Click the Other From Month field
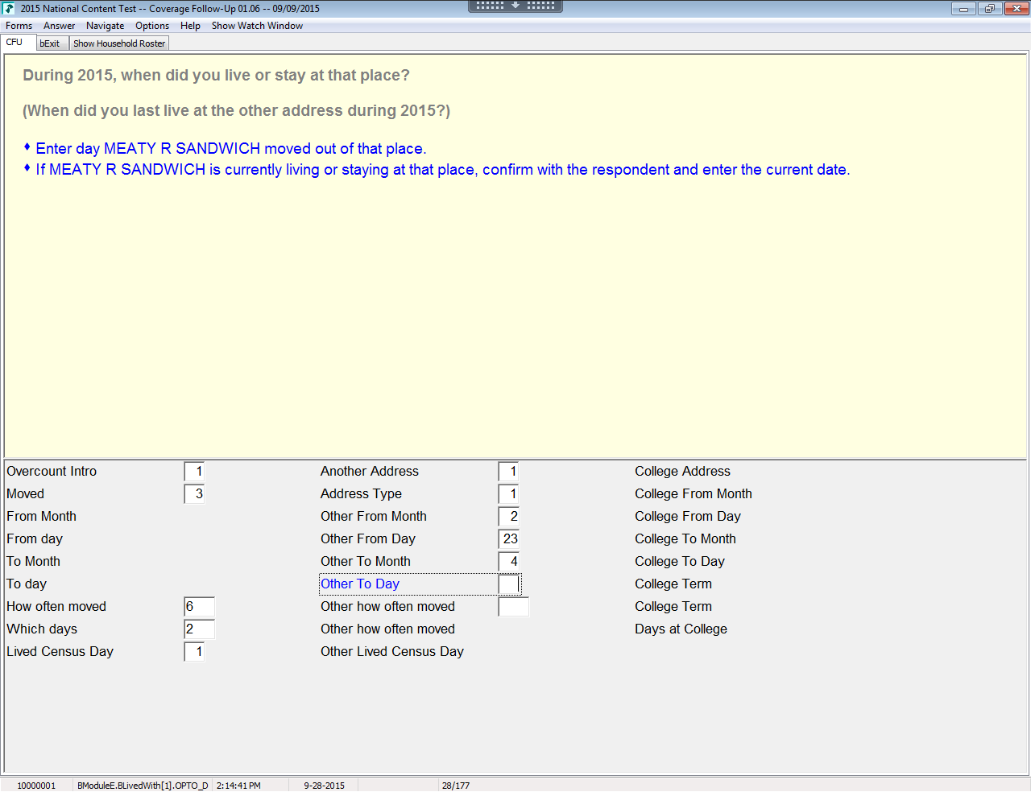This screenshot has width=1031, height=792. [508, 517]
